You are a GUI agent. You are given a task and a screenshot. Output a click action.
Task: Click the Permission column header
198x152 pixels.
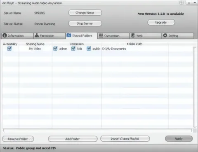click(77, 44)
